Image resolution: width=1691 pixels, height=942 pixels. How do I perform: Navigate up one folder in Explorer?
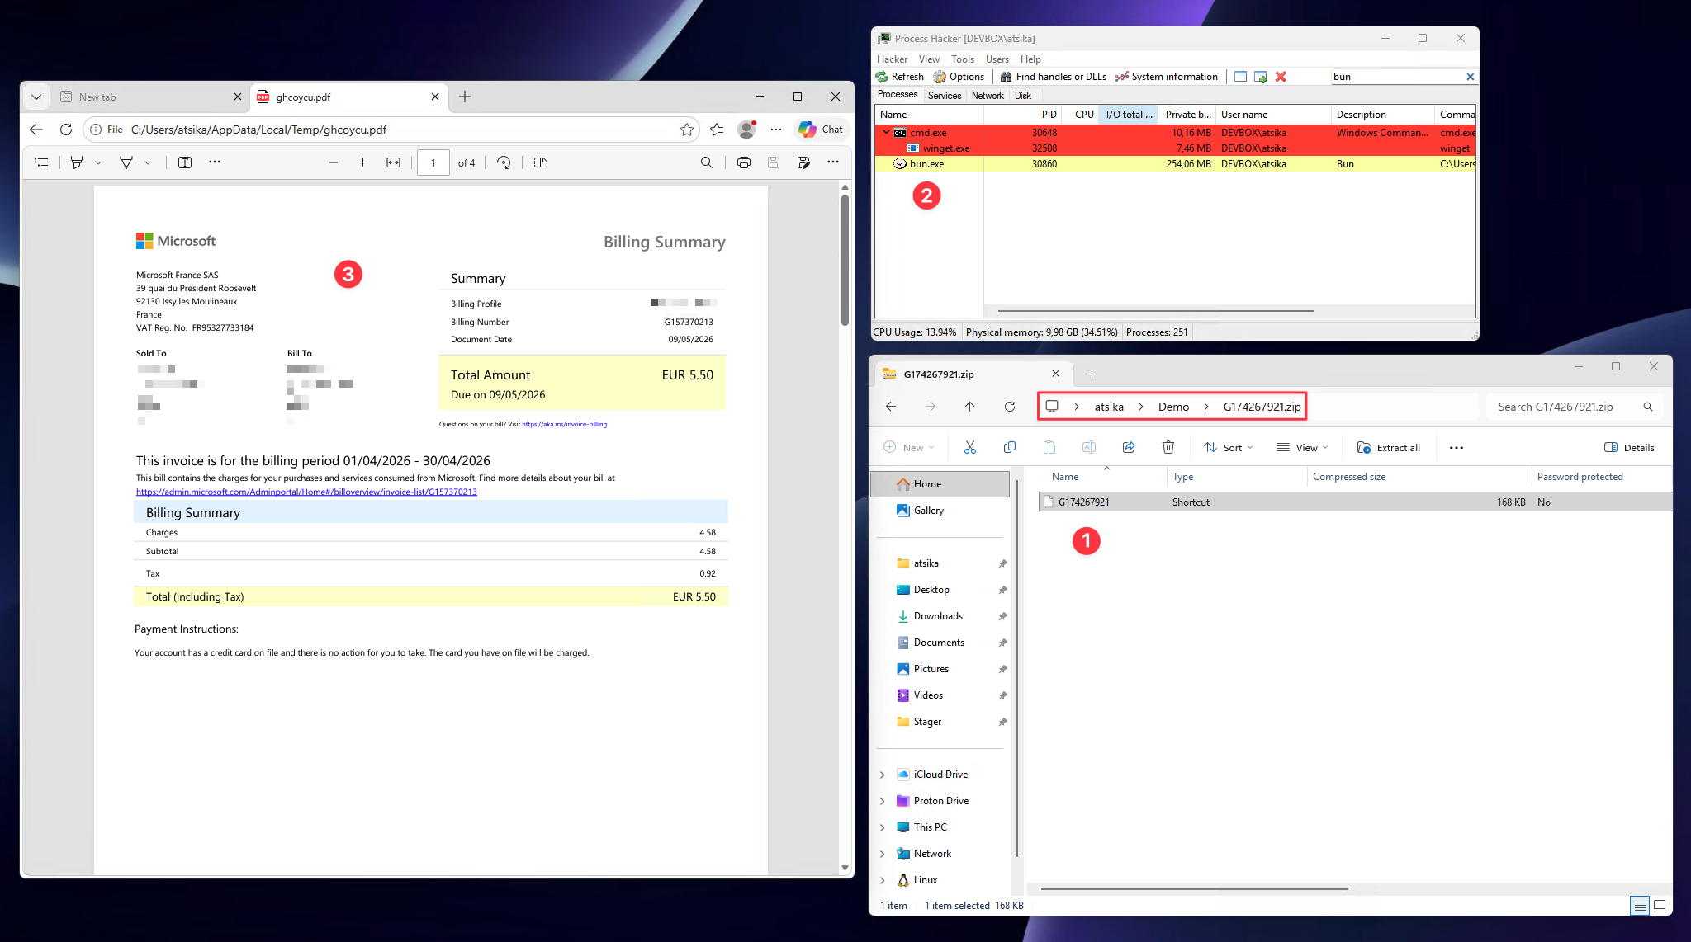point(969,407)
